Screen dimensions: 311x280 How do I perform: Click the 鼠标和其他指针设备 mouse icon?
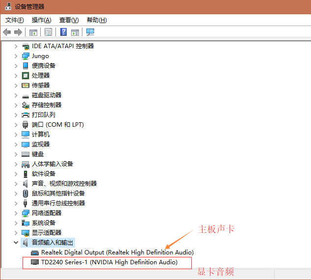pyautogui.click(x=26, y=194)
